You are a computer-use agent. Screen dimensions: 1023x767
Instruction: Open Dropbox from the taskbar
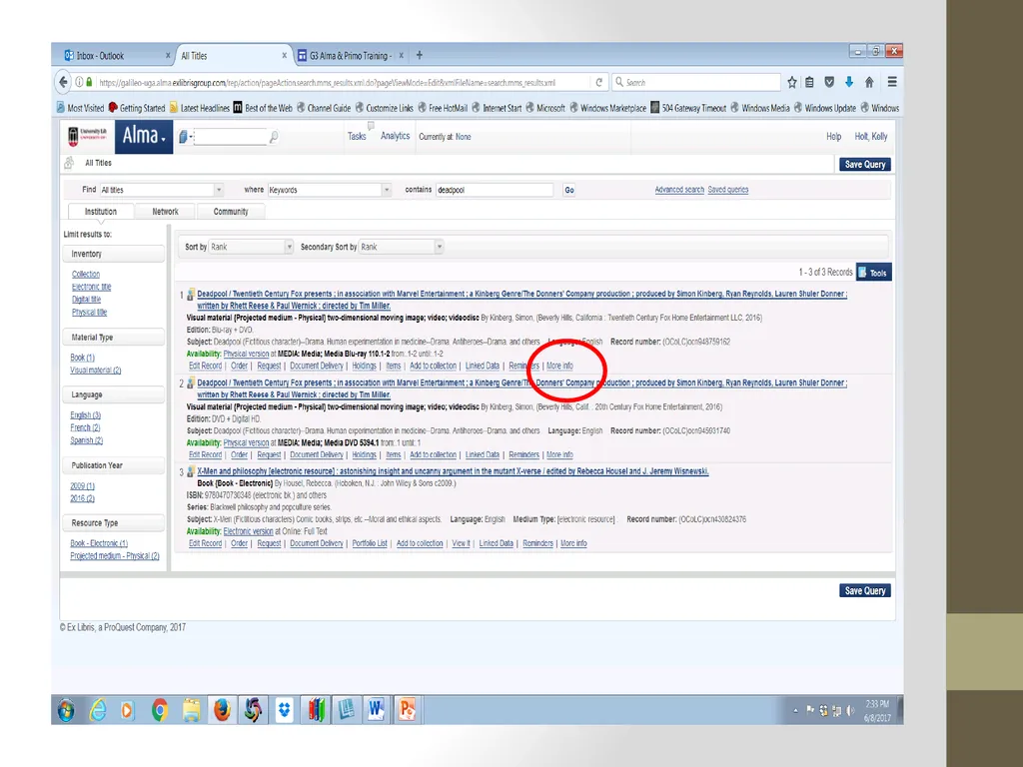pos(284,710)
